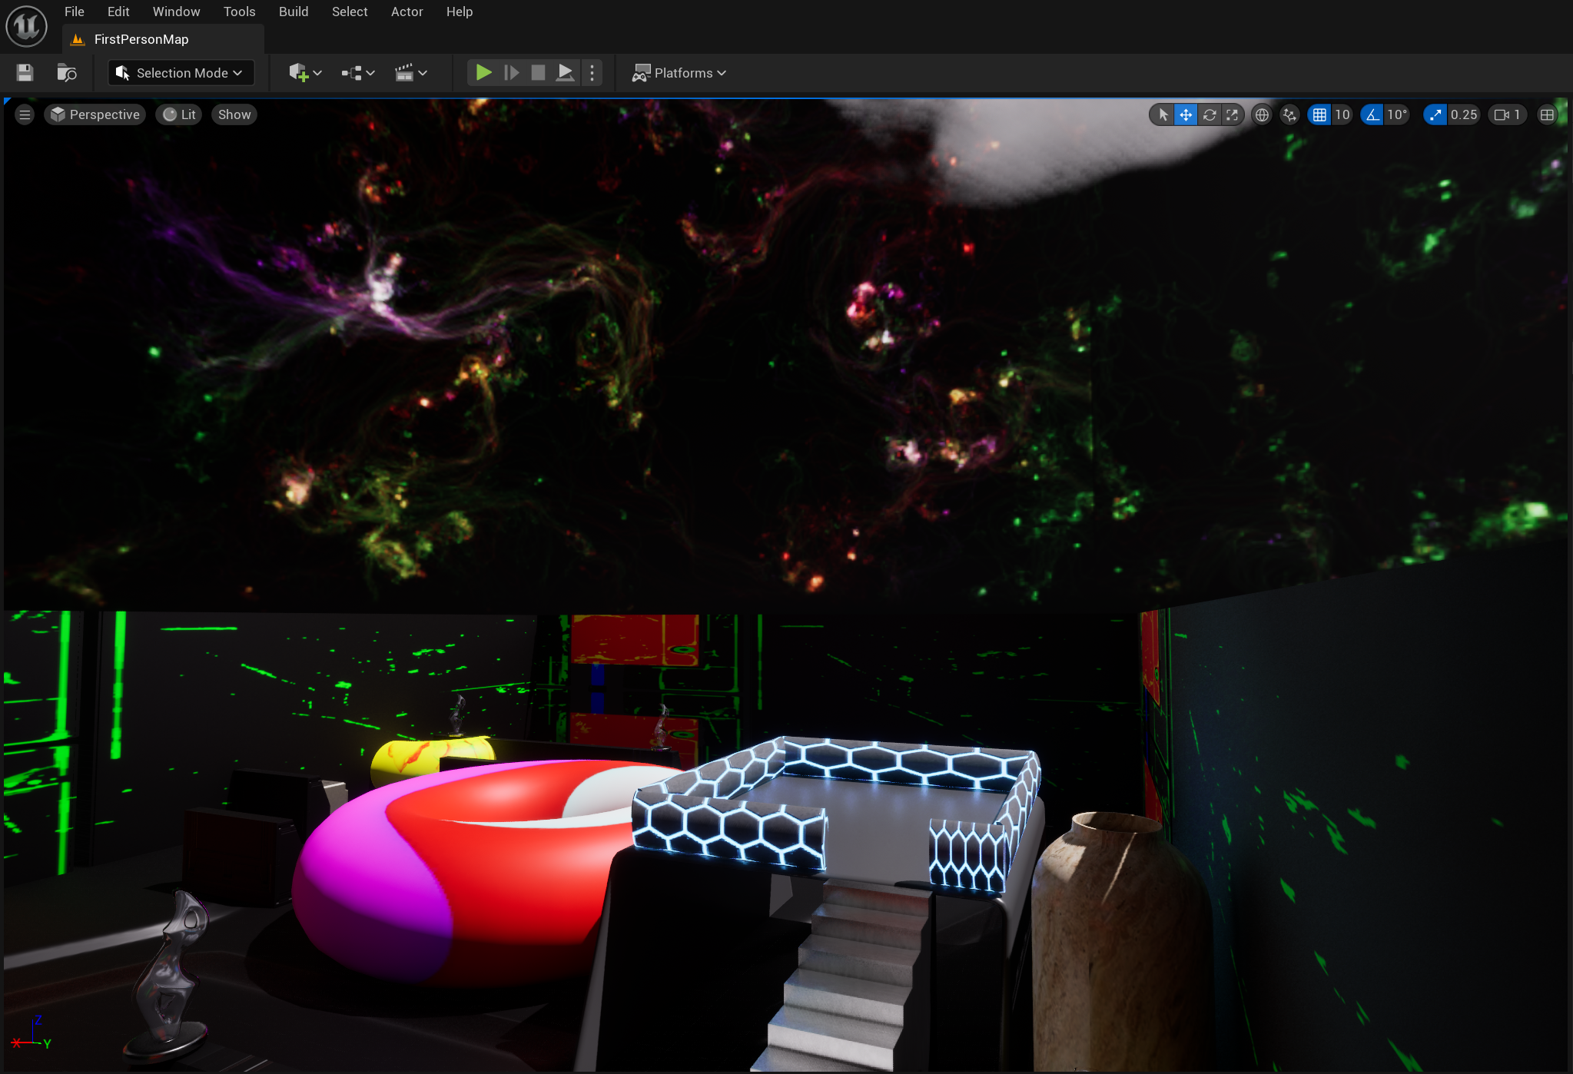Click the Unreal Engine logo icon

coord(26,26)
